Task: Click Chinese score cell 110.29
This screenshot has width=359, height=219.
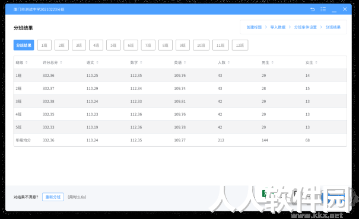Action: point(92,88)
